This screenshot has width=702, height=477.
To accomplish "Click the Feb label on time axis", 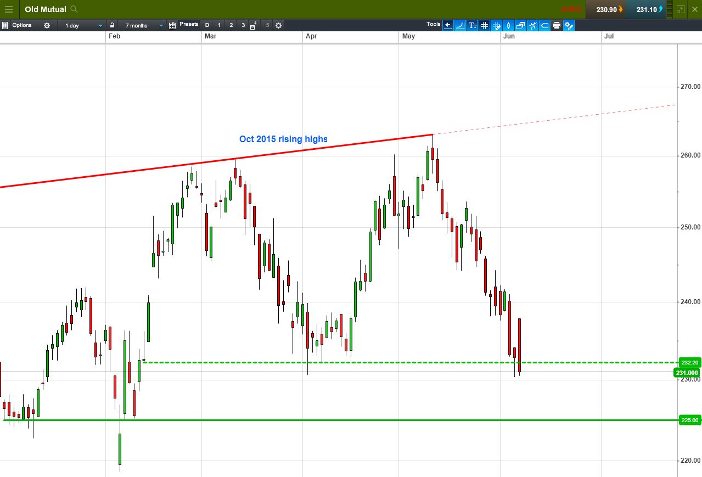I will click(114, 36).
